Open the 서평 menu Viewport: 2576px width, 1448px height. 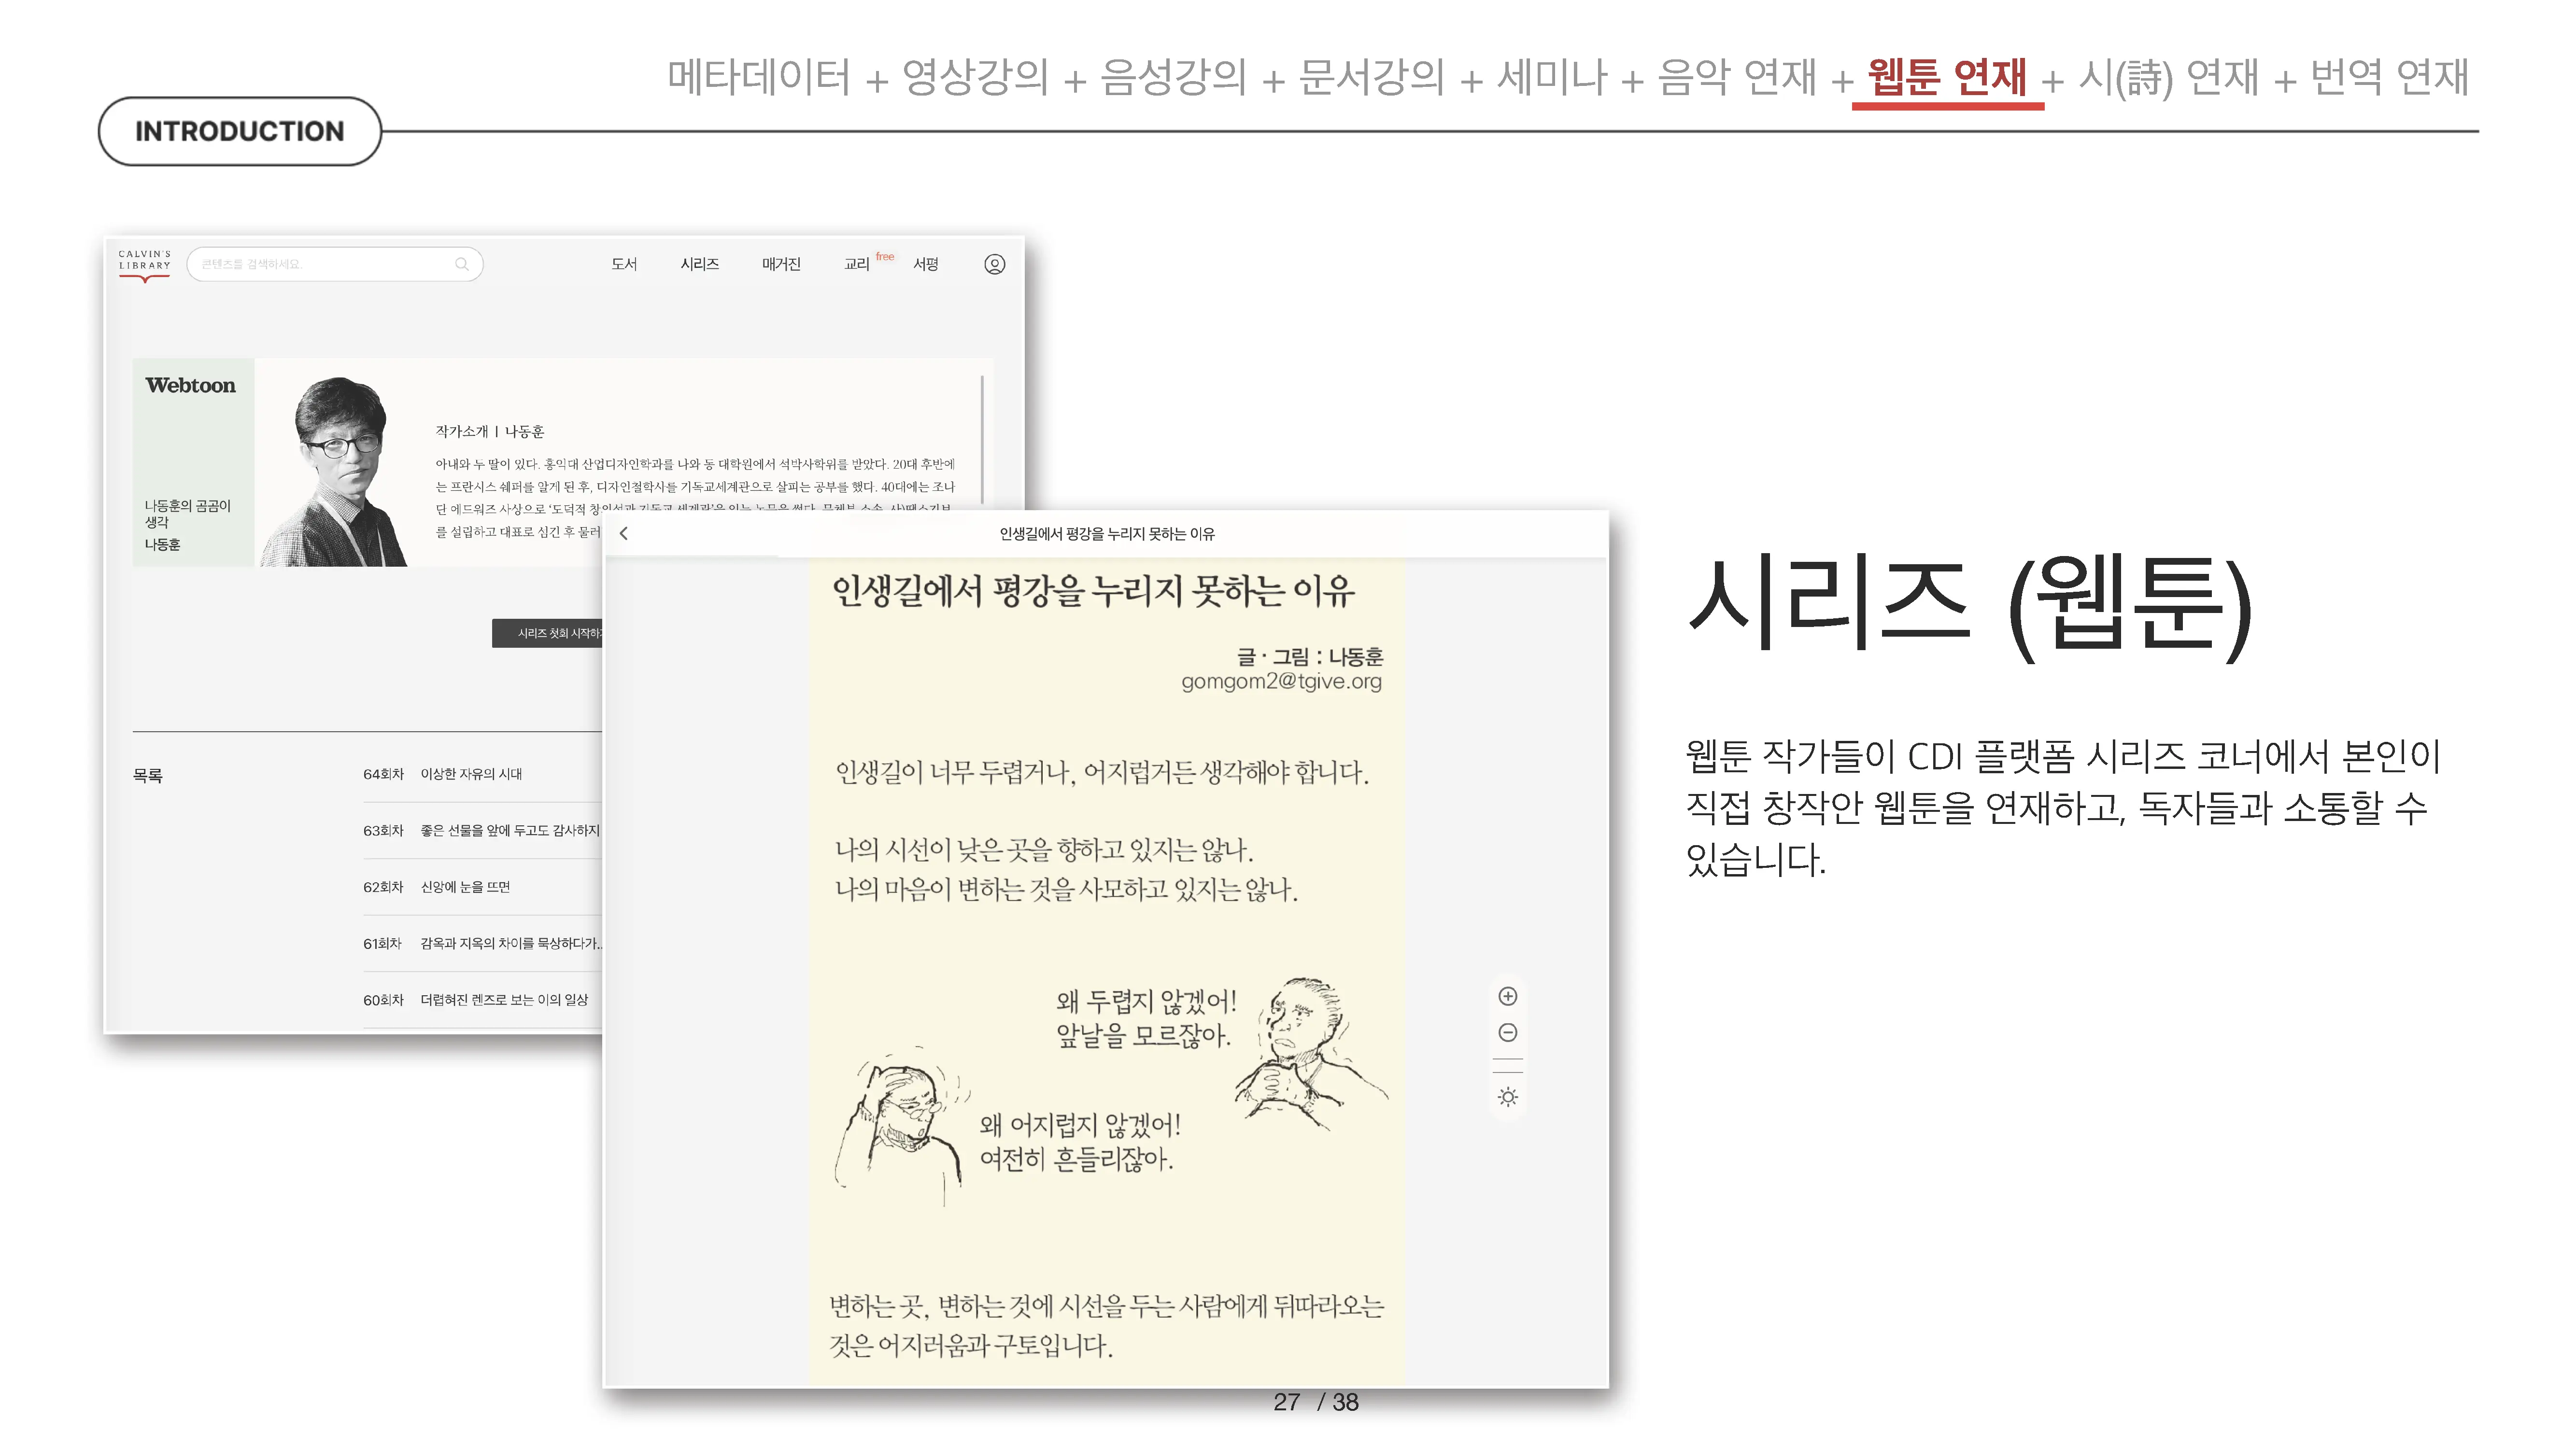[x=926, y=264]
